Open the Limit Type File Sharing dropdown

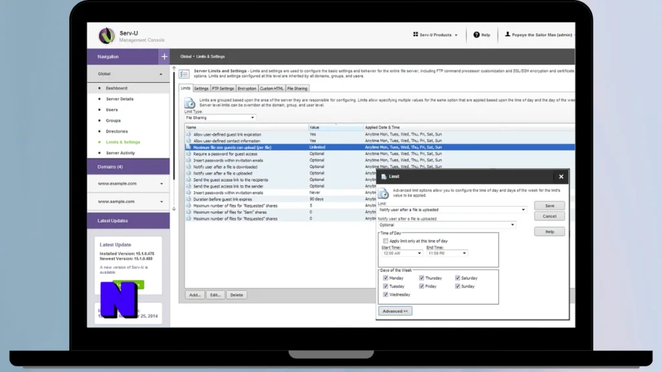(220, 118)
